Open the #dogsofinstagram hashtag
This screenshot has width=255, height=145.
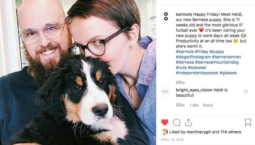click(193, 57)
